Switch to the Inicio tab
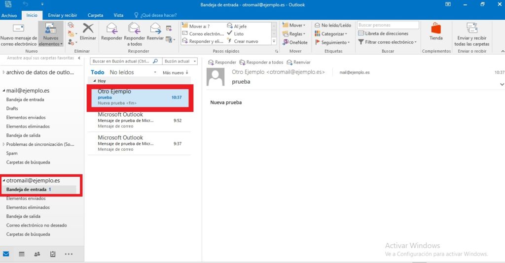Screen dimensions: 505x263 point(32,15)
